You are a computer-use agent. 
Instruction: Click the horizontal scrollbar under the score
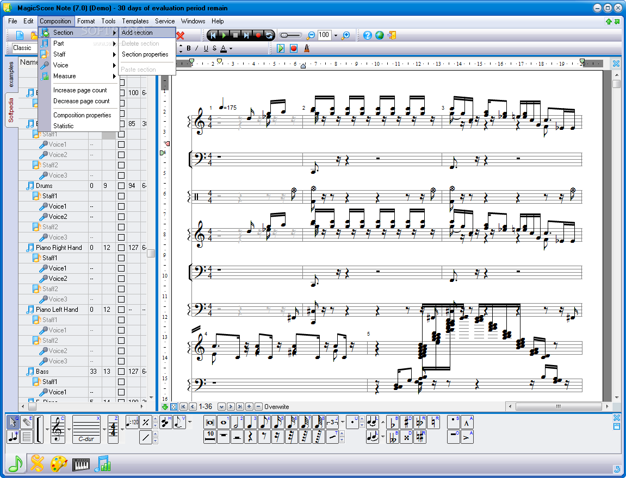(x=558, y=407)
